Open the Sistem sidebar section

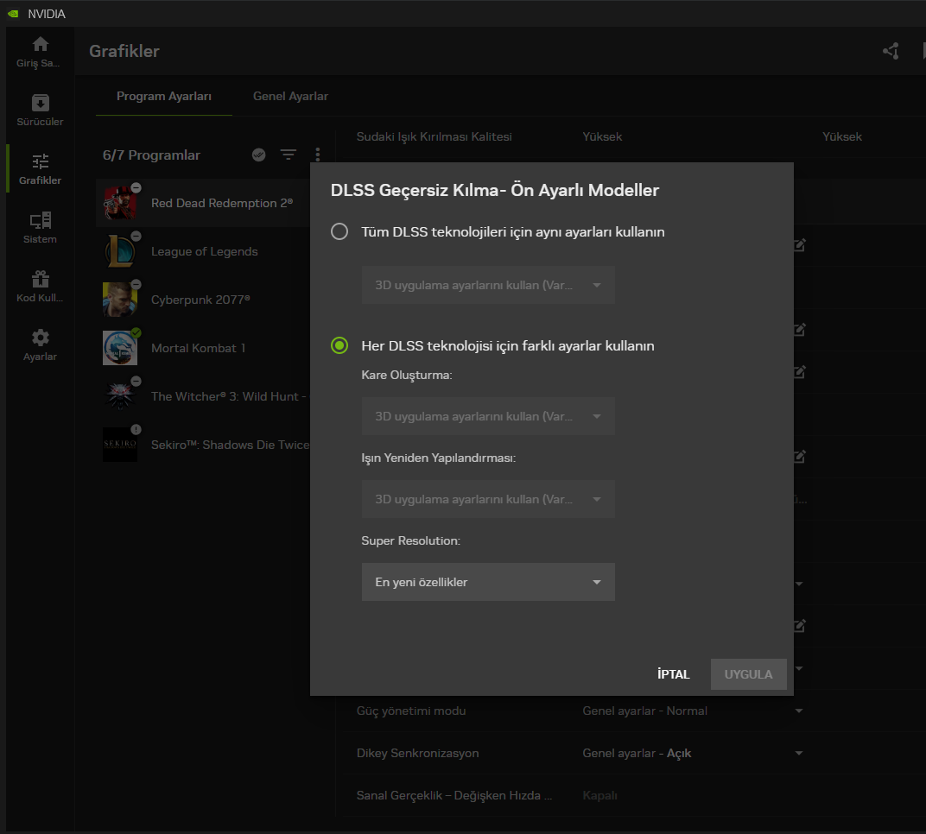click(40, 227)
